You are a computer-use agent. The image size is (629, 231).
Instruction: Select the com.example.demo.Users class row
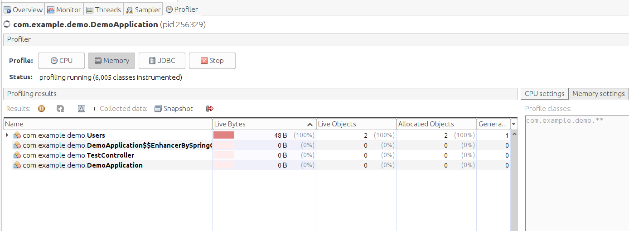(257, 135)
